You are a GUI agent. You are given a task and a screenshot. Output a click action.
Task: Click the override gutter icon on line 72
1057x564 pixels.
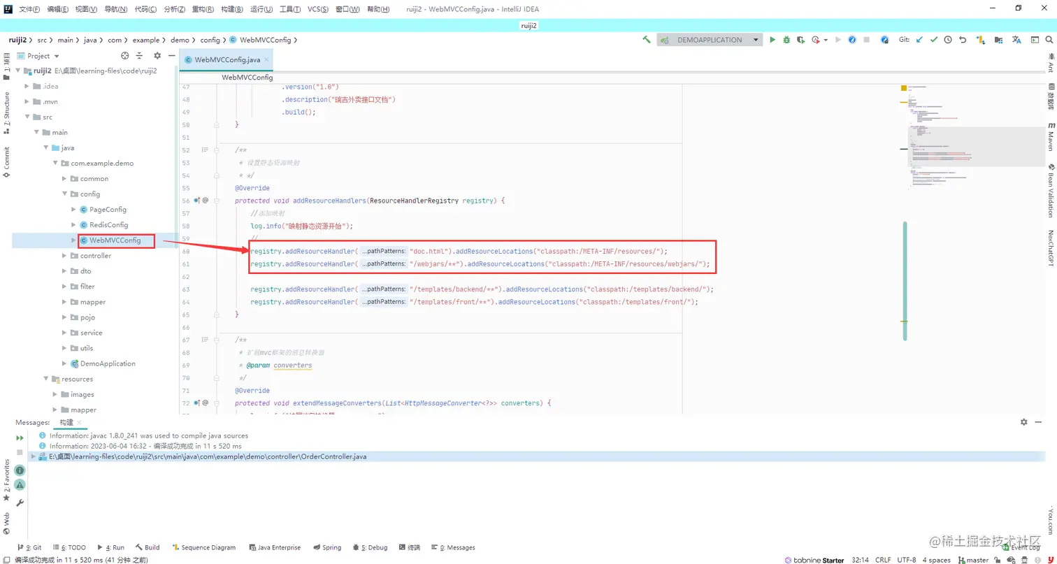point(197,403)
